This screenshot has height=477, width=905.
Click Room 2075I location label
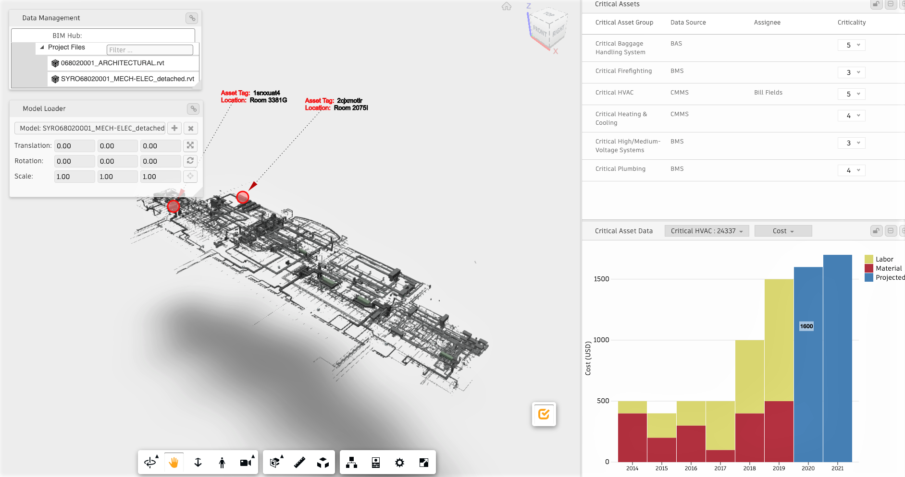(351, 108)
